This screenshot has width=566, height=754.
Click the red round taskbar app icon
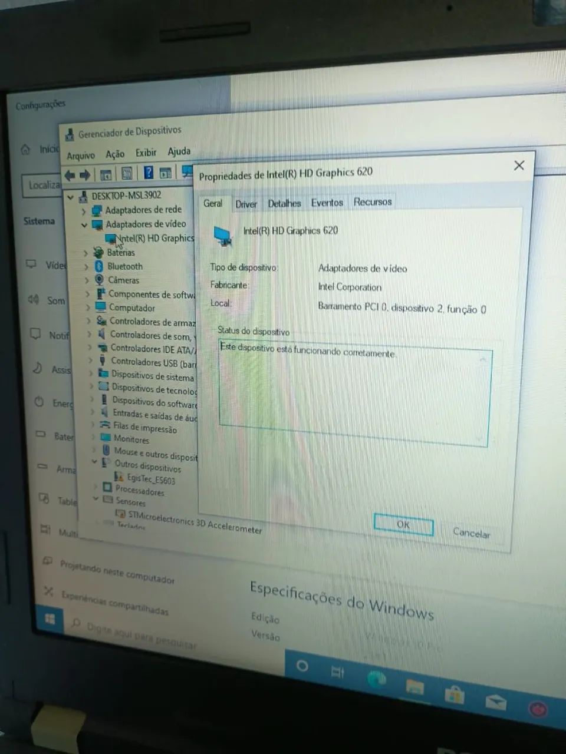(x=538, y=709)
